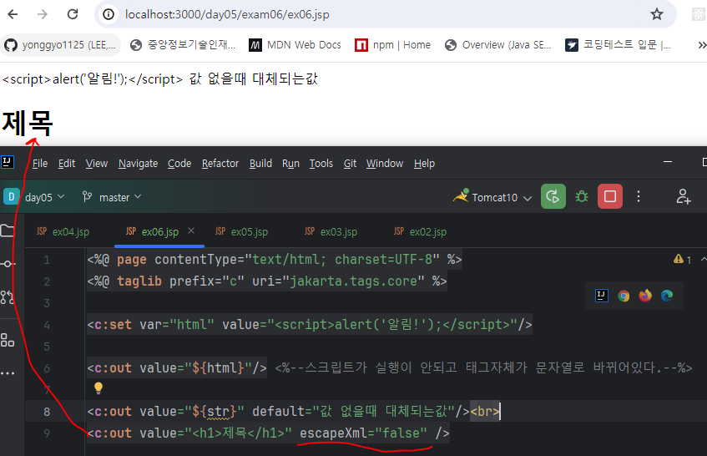Expand inspection widget with the up chevron

pyautogui.click(x=704, y=260)
